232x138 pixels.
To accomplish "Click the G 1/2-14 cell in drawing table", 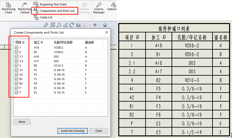I will 192,132.
